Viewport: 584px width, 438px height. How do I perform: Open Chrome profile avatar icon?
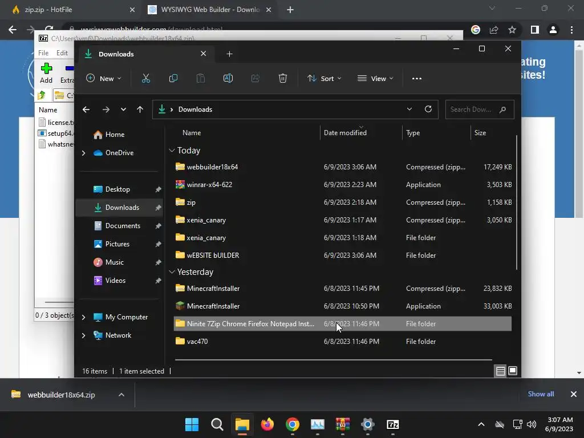point(553,30)
